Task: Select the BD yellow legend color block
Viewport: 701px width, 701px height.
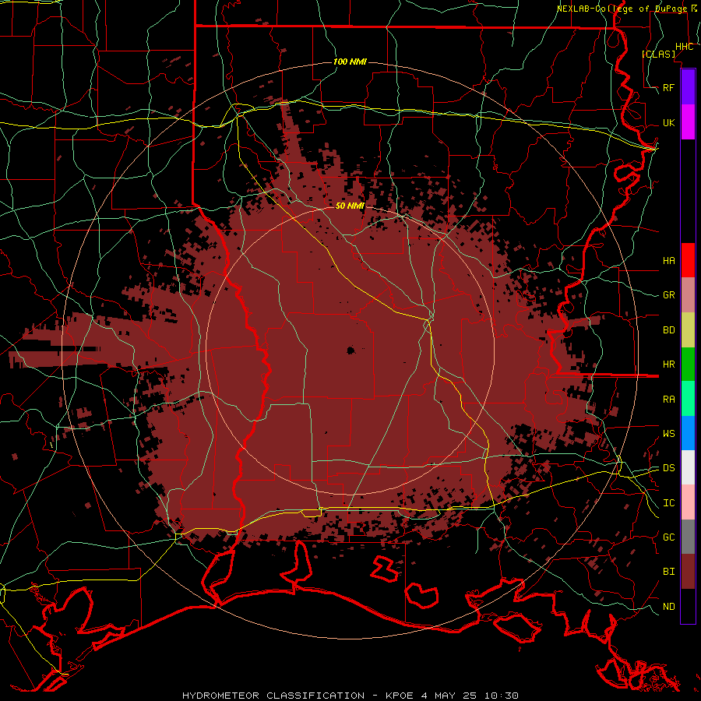Action: pyautogui.click(x=688, y=329)
